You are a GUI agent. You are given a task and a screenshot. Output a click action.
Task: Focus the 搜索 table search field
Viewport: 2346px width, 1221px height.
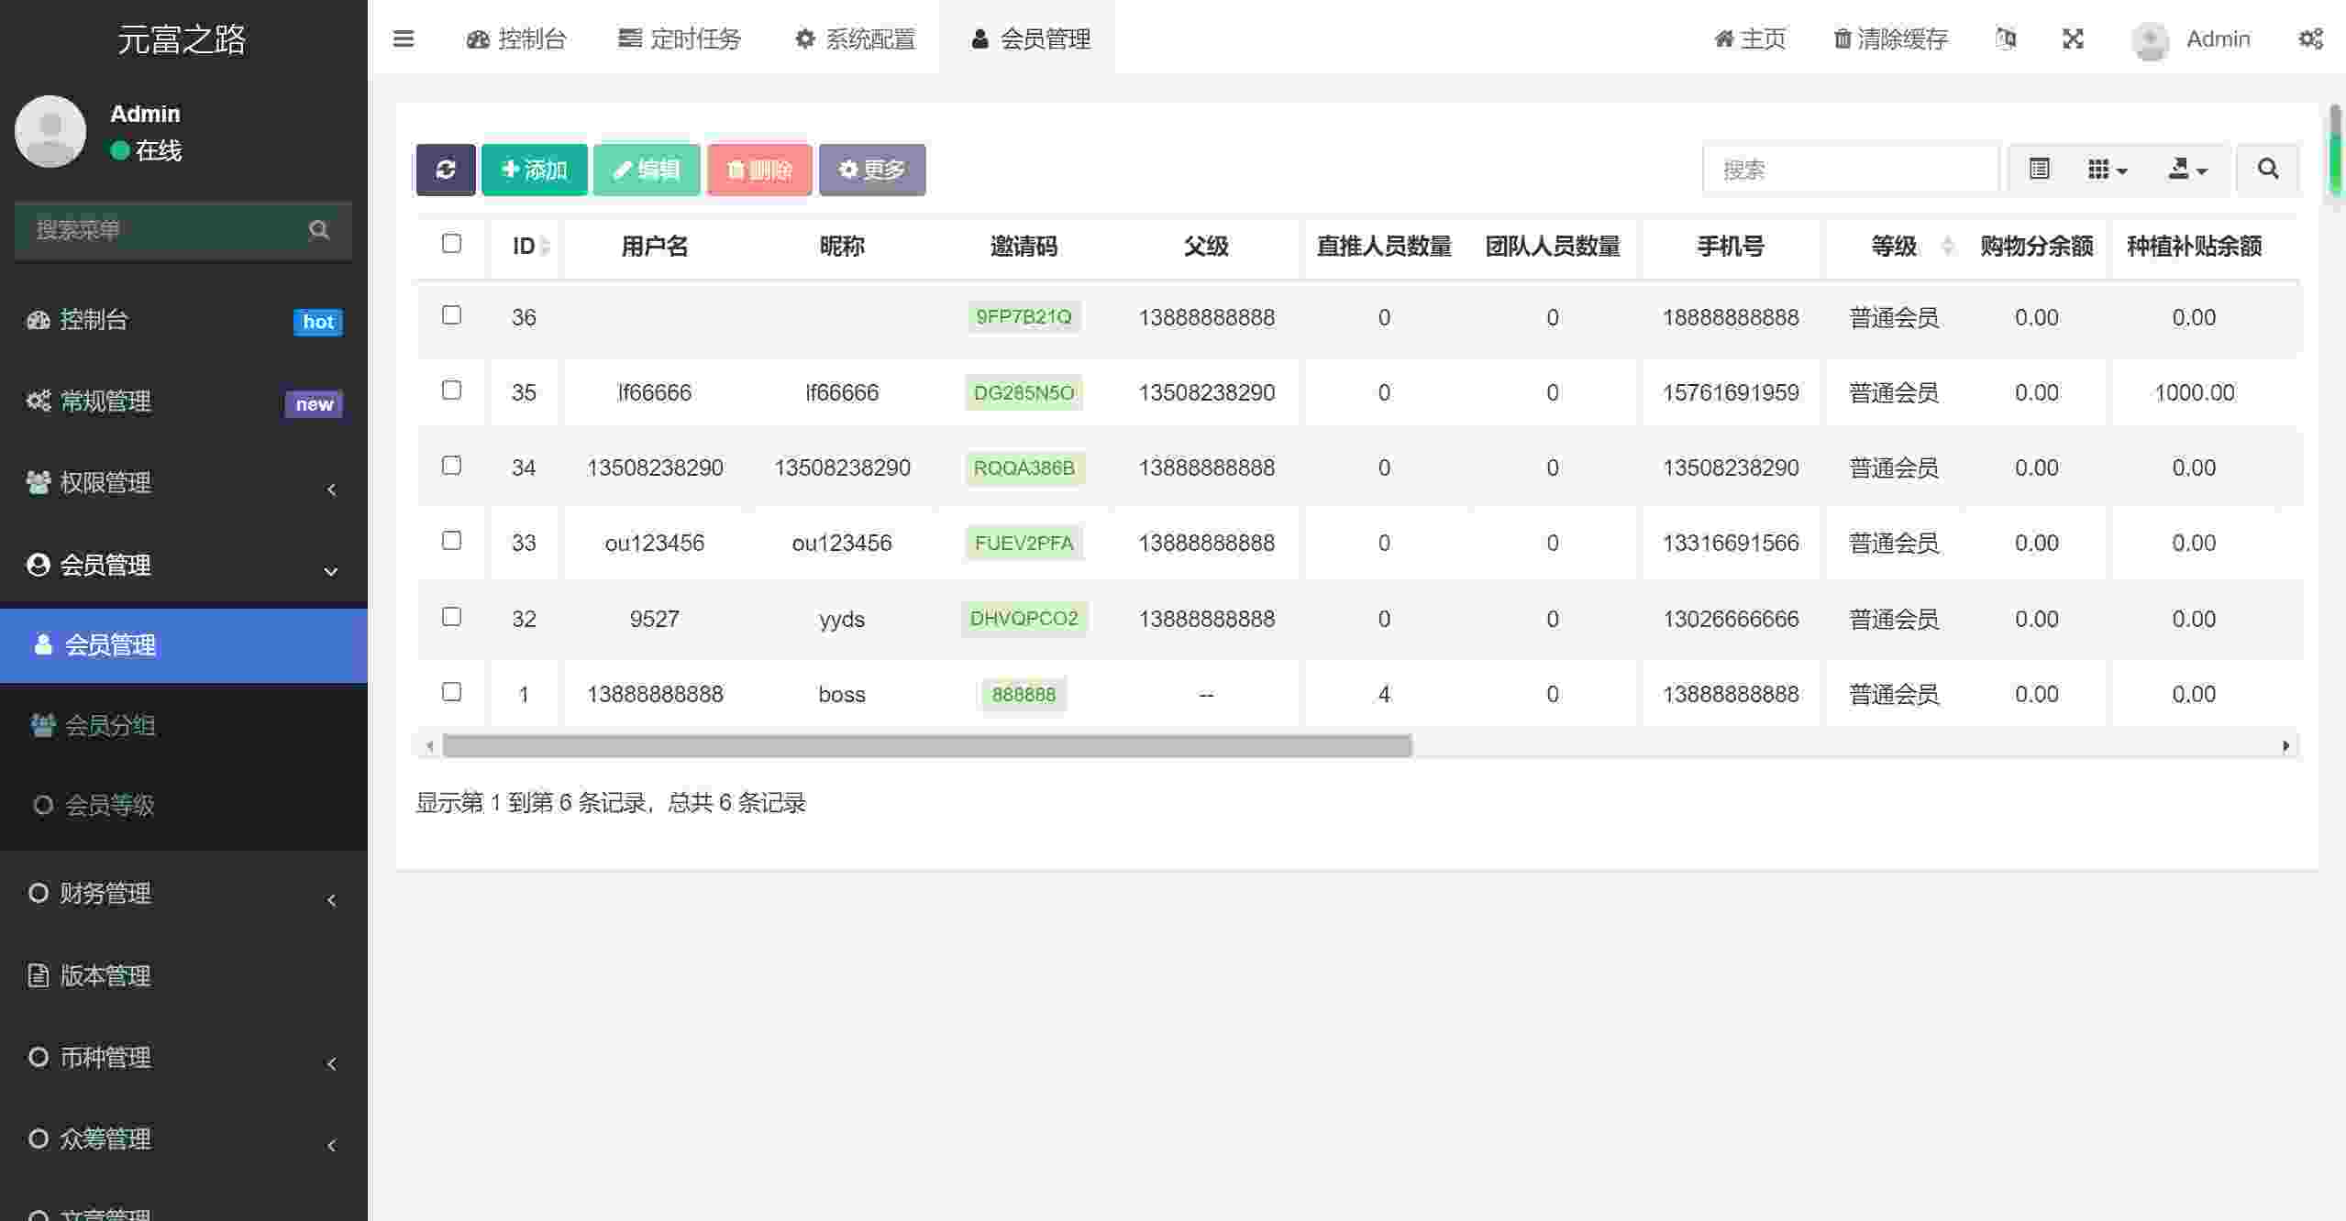[1851, 170]
